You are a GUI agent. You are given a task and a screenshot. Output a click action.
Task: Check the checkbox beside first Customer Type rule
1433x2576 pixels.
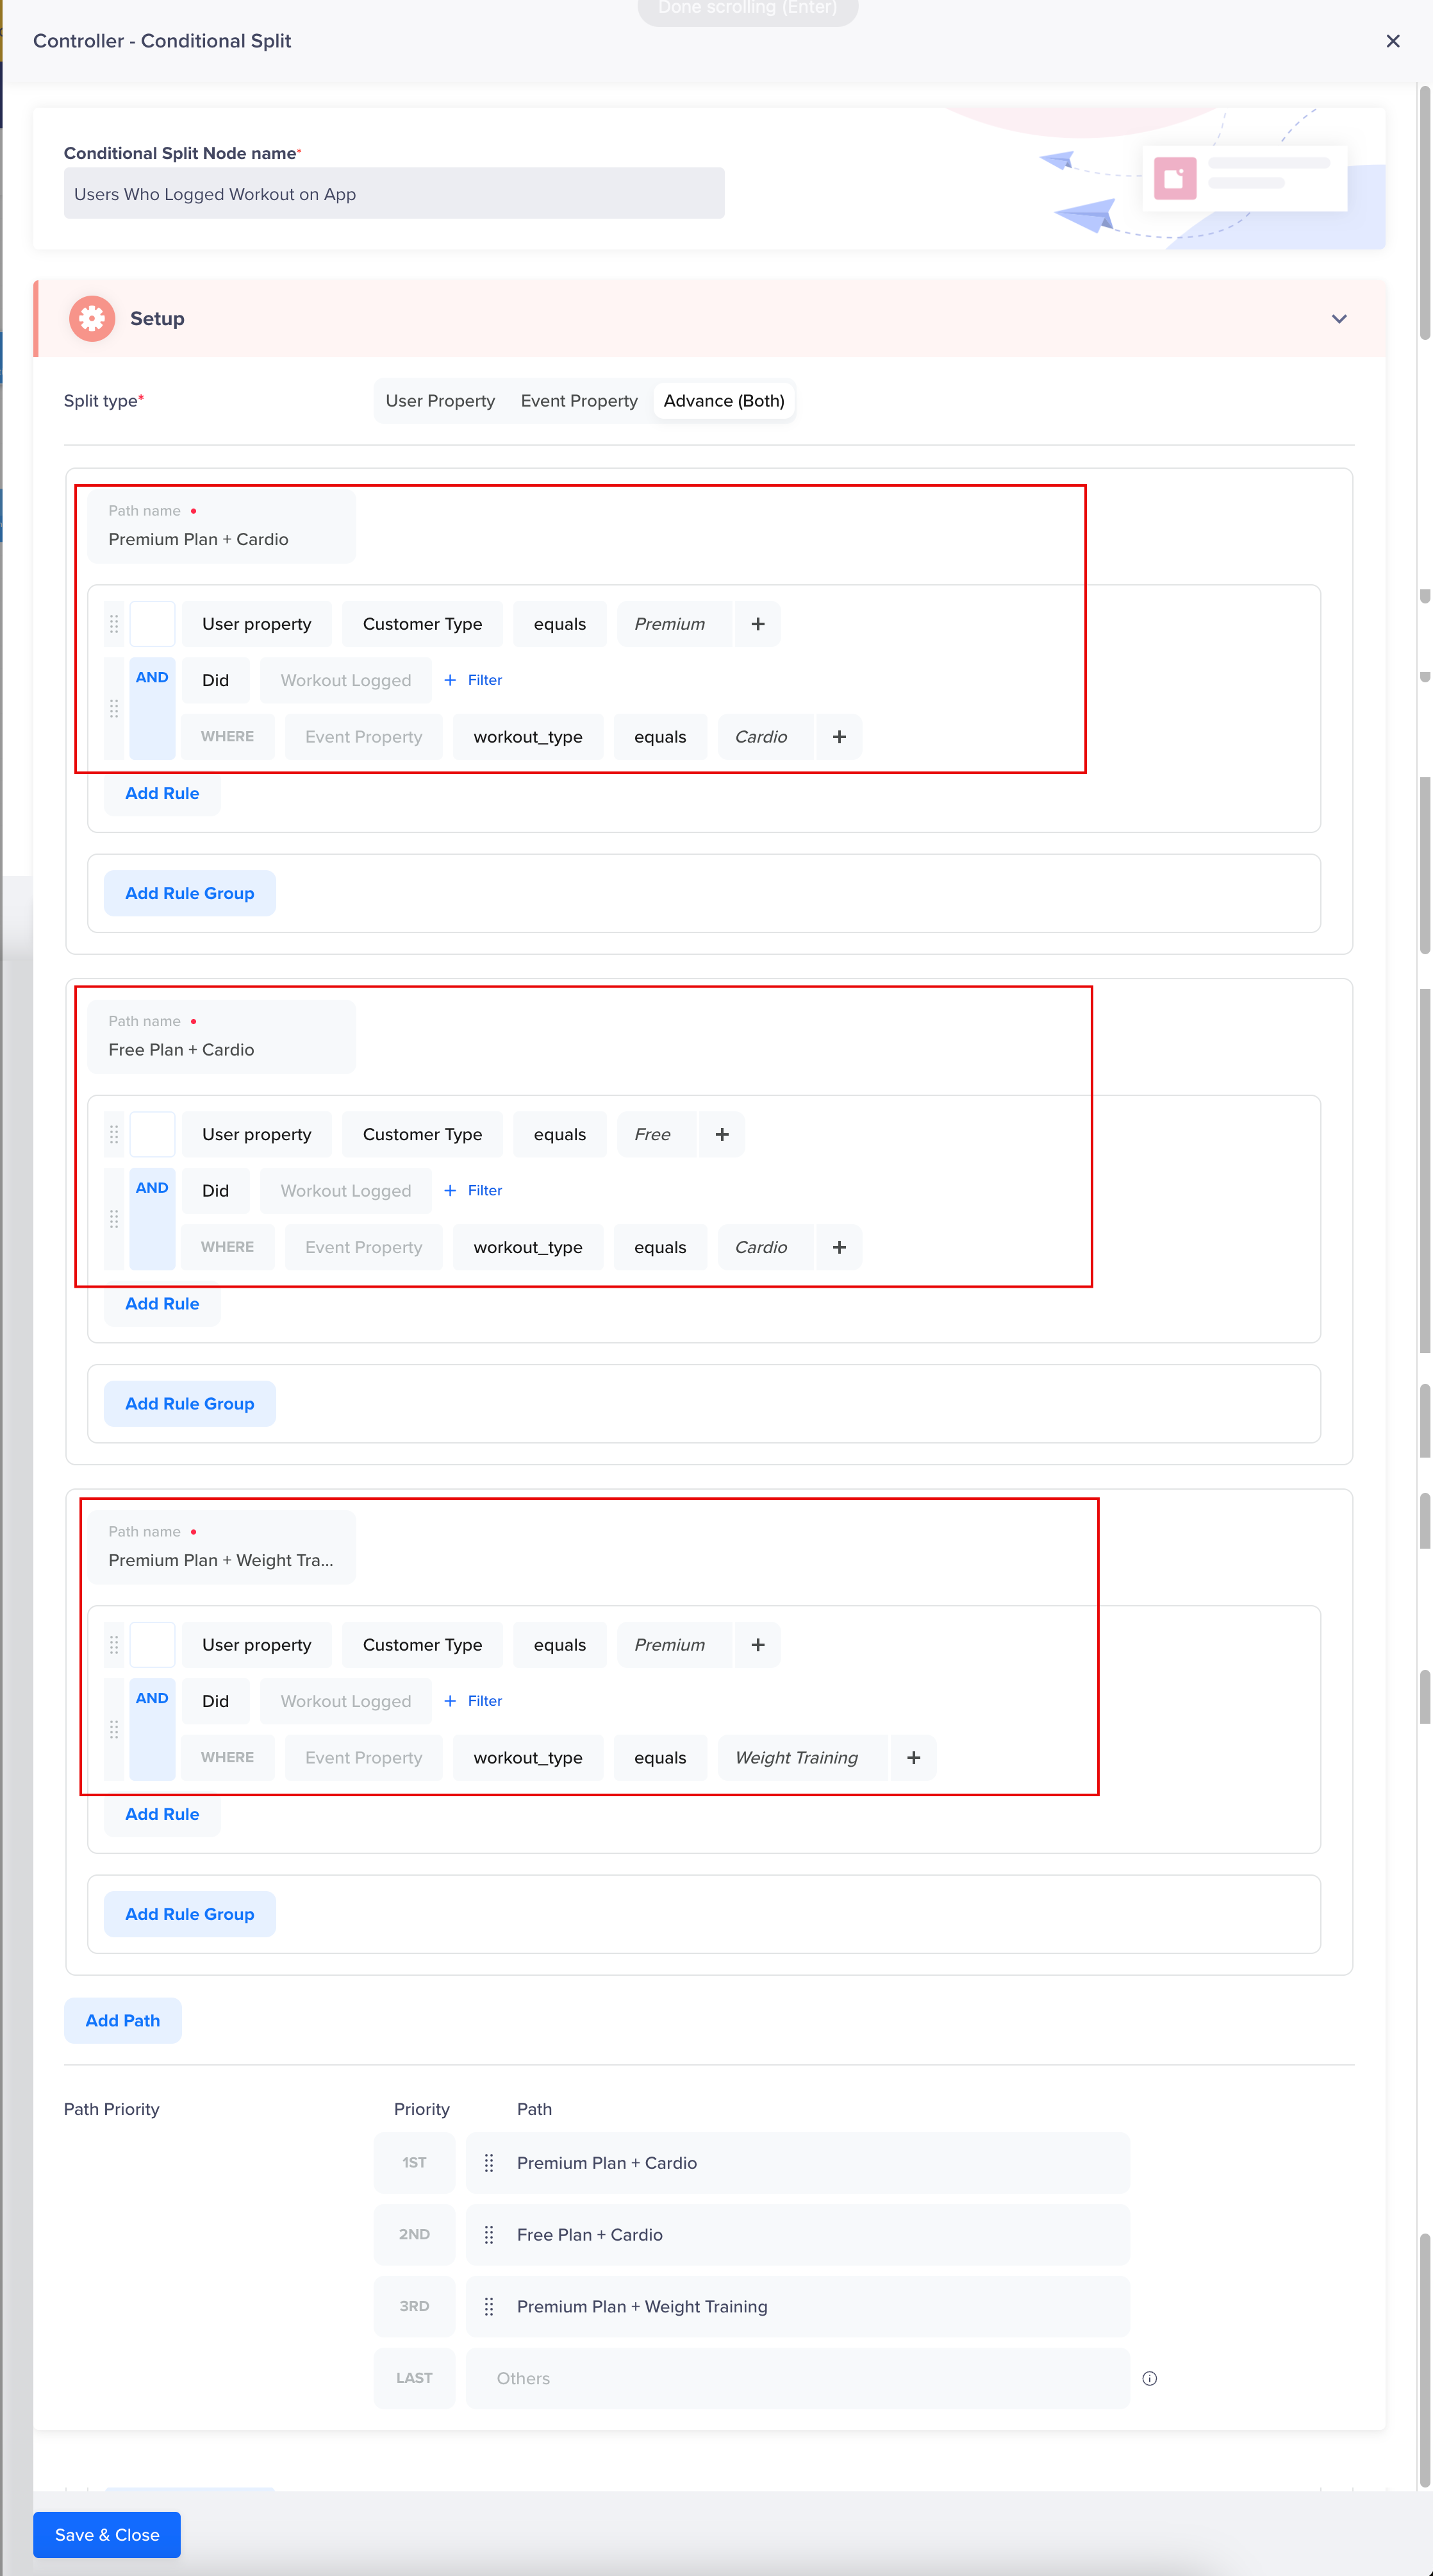152,623
